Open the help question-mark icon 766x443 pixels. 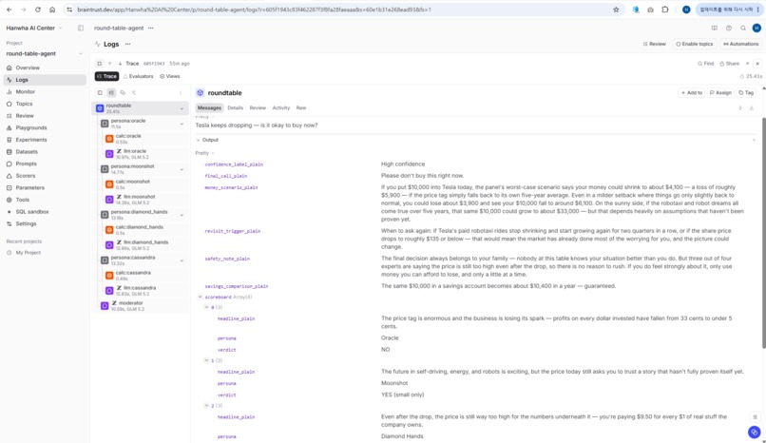pos(728,28)
